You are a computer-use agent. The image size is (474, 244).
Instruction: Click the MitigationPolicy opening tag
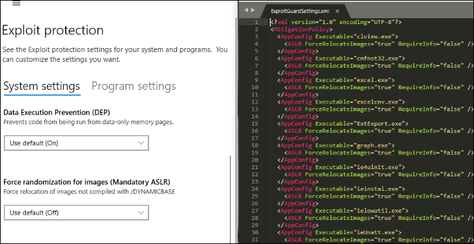[301, 29]
